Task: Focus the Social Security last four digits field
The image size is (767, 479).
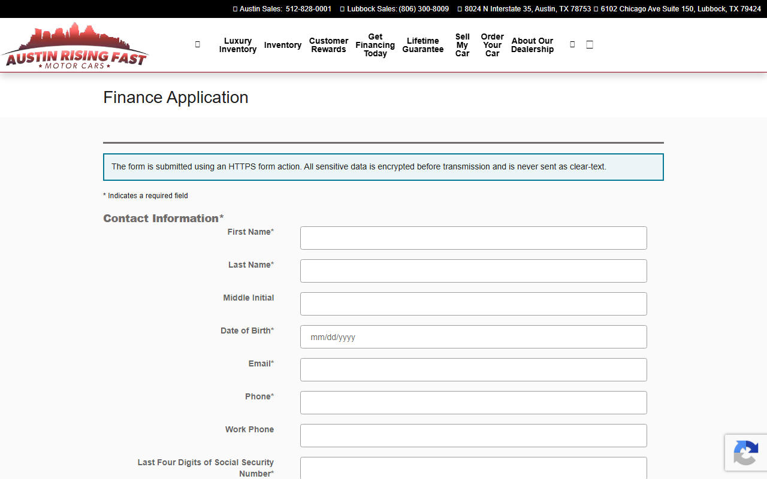Action: coord(473,468)
